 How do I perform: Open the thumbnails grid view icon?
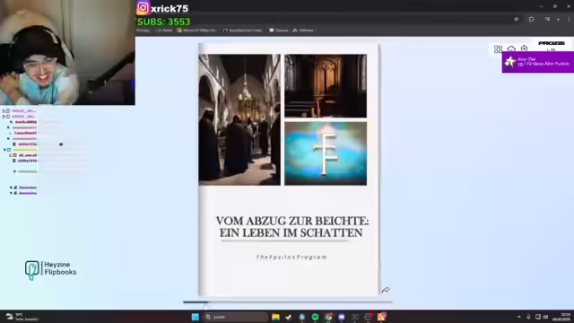click(498, 48)
